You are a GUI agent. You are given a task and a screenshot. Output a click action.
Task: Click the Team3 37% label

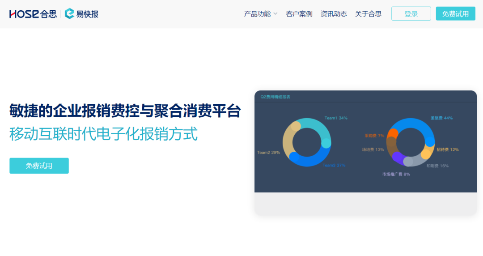point(334,165)
